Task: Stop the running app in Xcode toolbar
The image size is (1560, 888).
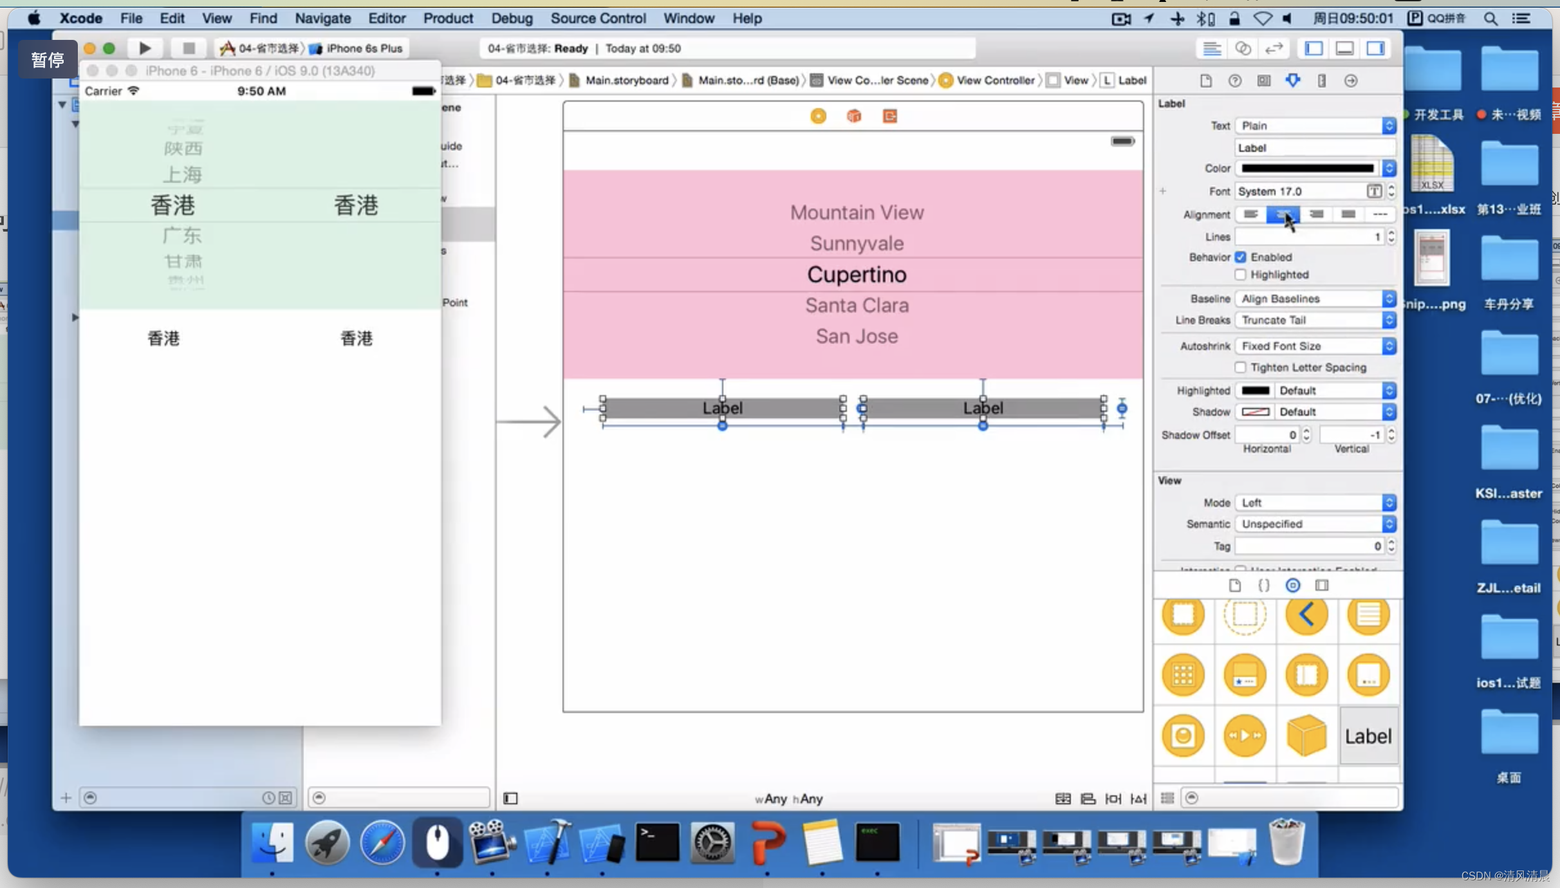Action: (189, 48)
